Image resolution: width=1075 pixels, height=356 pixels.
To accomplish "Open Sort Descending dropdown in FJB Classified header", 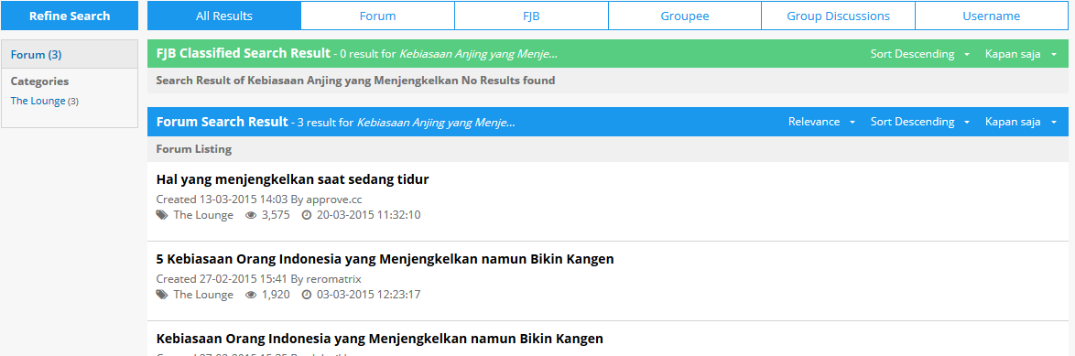I will [x=919, y=53].
